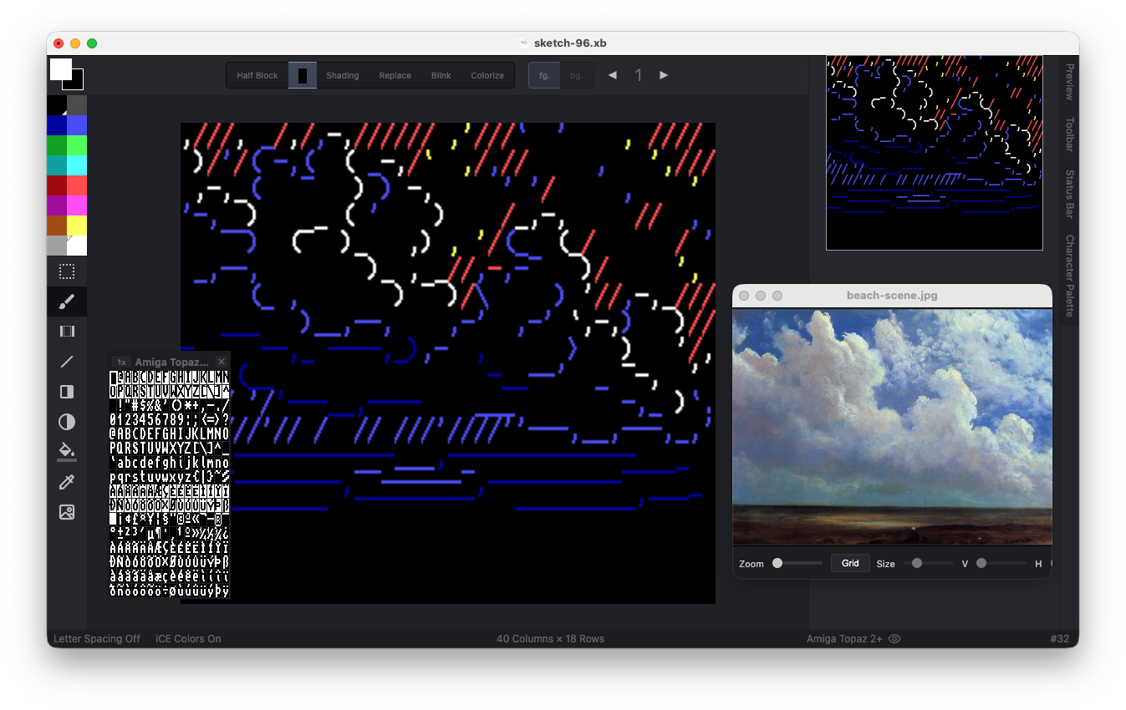Pick the bright red palette color
Viewport: 1126px width, 710px height.
[x=77, y=185]
